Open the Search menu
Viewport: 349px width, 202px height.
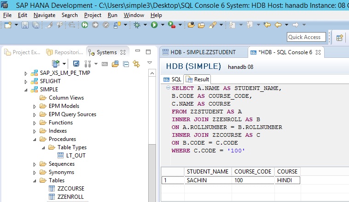coord(70,15)
